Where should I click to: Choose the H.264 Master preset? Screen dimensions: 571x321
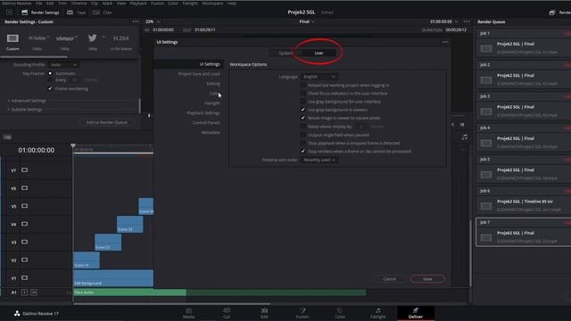click(x=121, y=42)
